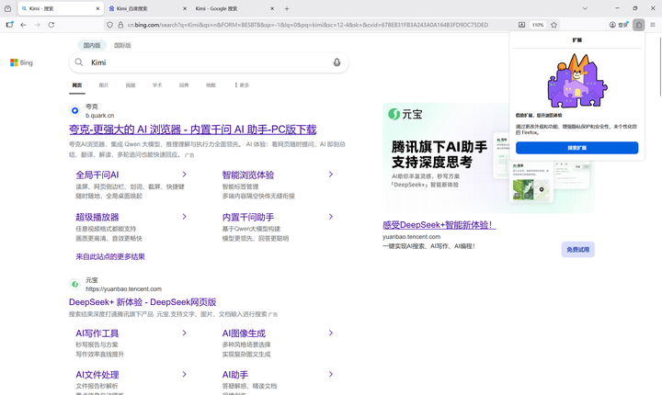The image size is (662, 395).
Task: Open the 夸克 AI 浏览器 result title
Action: [x=192, y=130]
